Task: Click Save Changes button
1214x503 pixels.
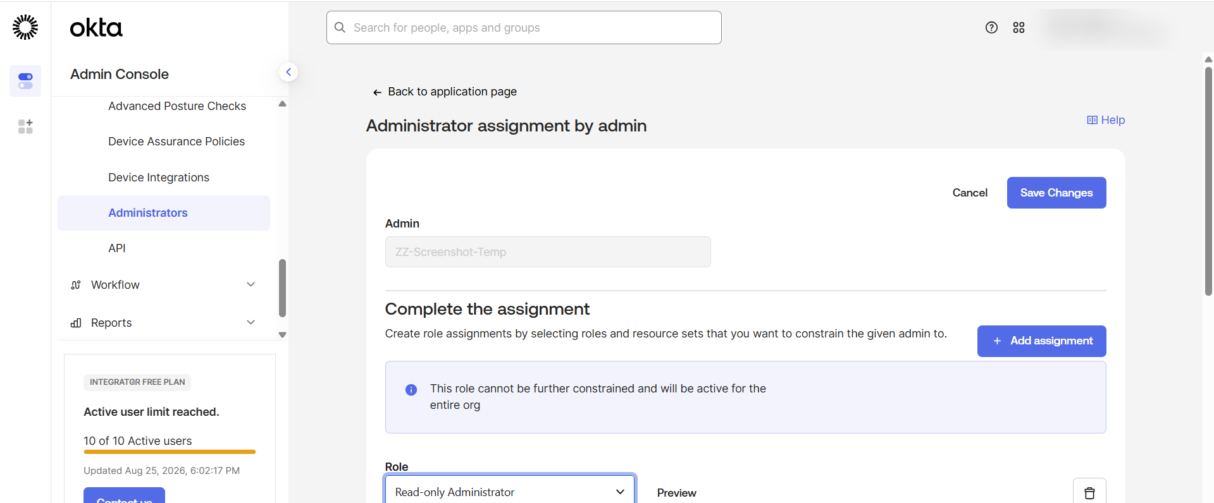Action: coord(1056,193)
